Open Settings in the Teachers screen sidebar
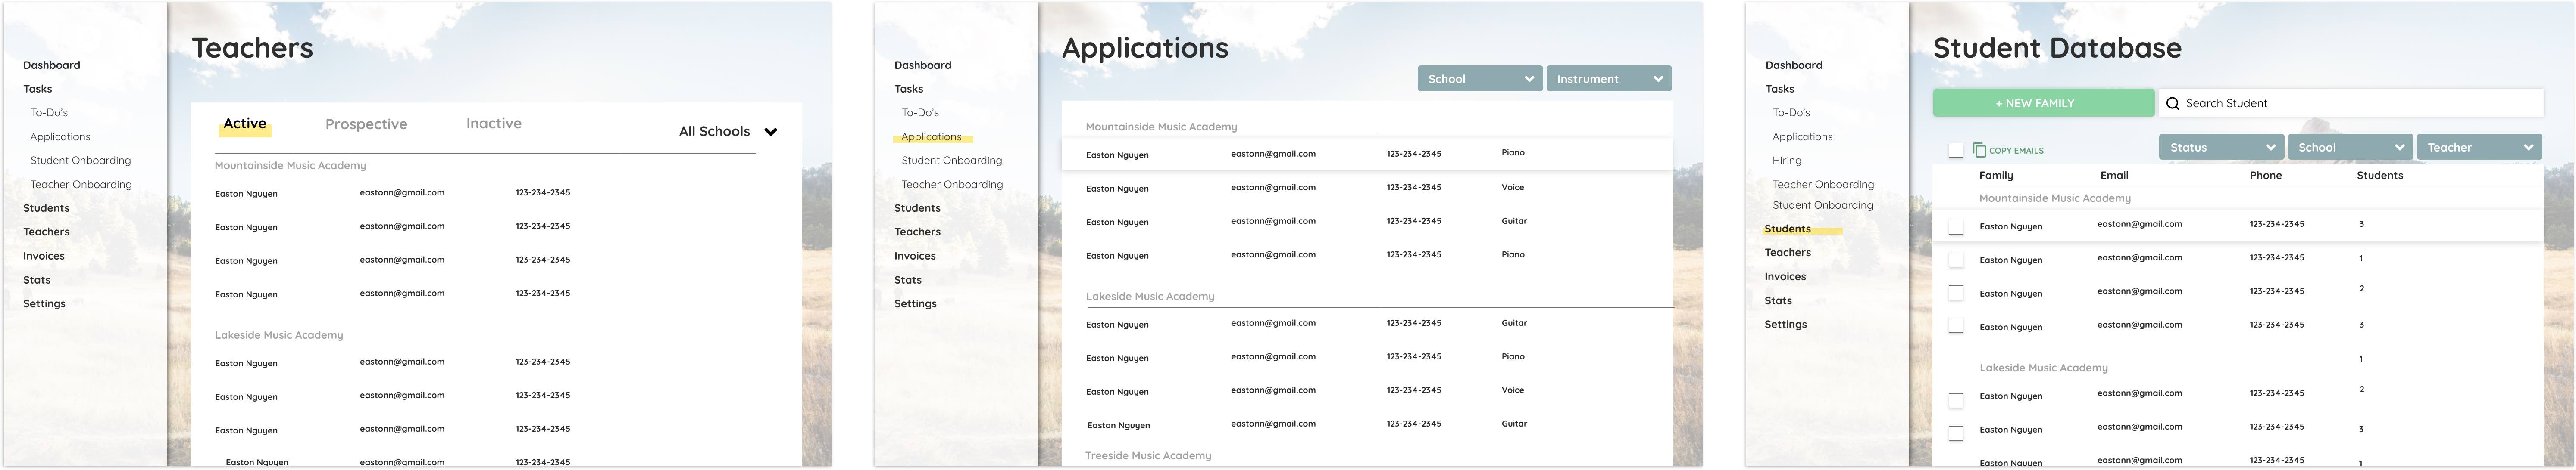Viewport: 2576px width, 470px height. click(x=44, y=304)
